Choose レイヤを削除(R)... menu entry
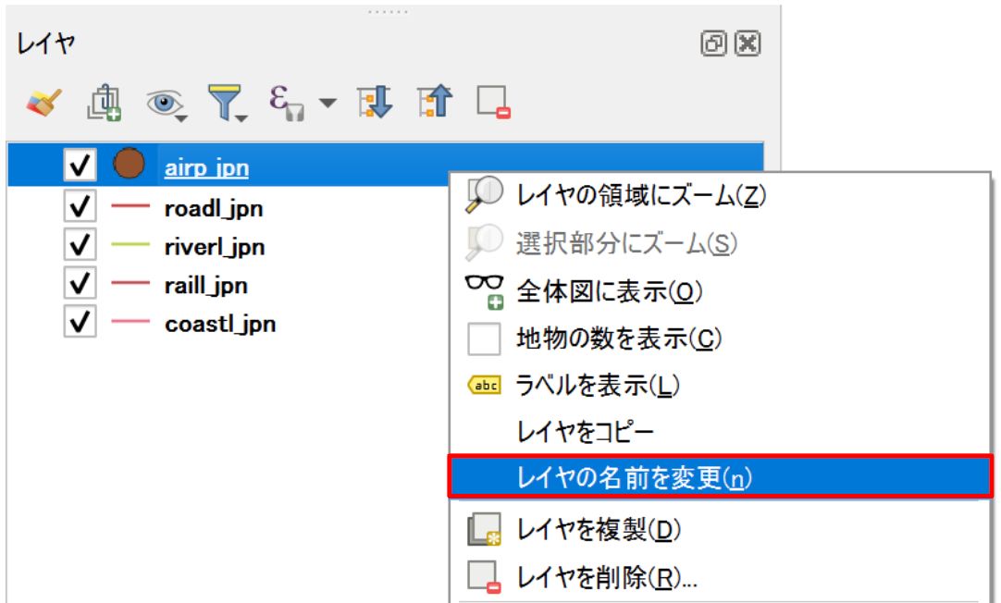The height and width of the screenshot is (603, 1001). coord(720,577)
